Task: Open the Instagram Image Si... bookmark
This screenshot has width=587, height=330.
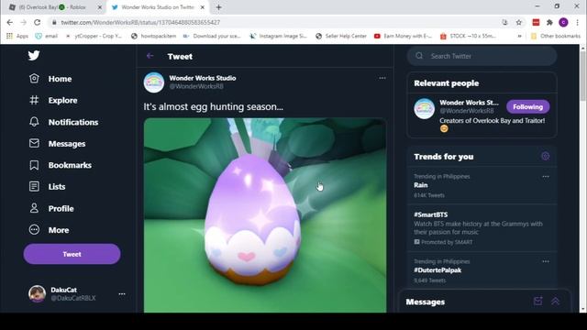Action: (x=278, y=36)
